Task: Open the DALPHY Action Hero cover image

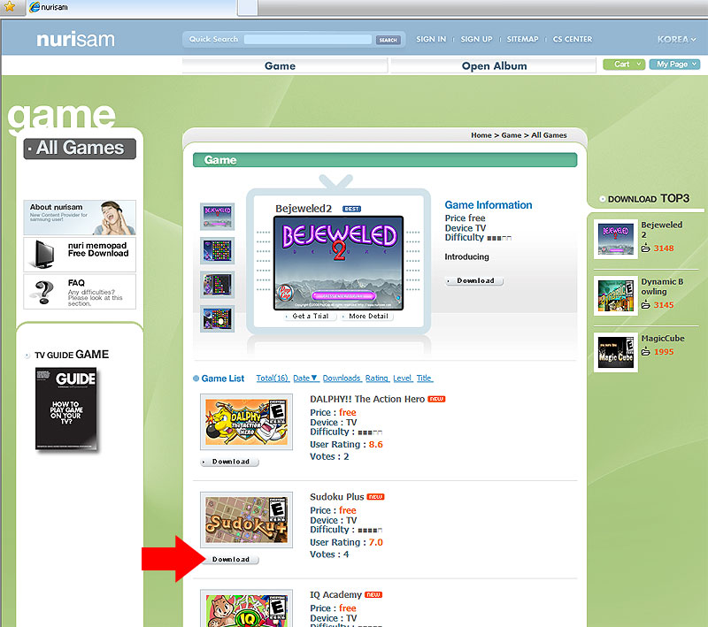Action: click(x=246, y=422)
